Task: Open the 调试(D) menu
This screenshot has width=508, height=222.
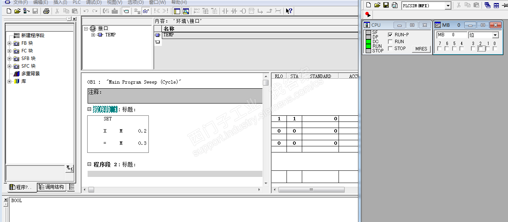Action: click(94, 2)
